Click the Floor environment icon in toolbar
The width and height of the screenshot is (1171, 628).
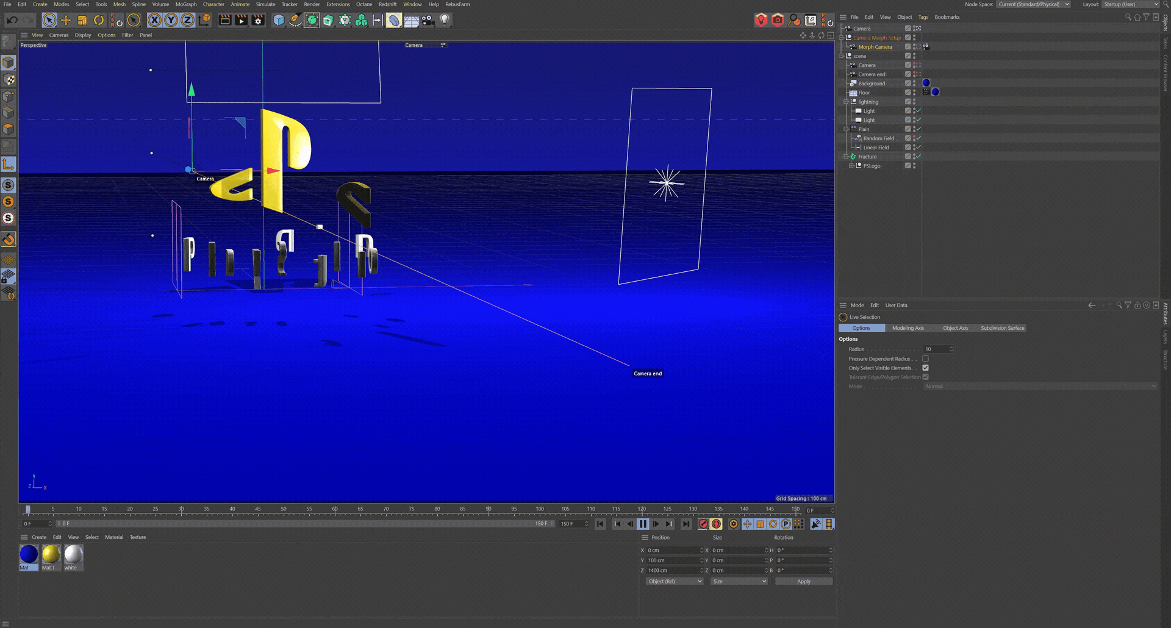412,20
